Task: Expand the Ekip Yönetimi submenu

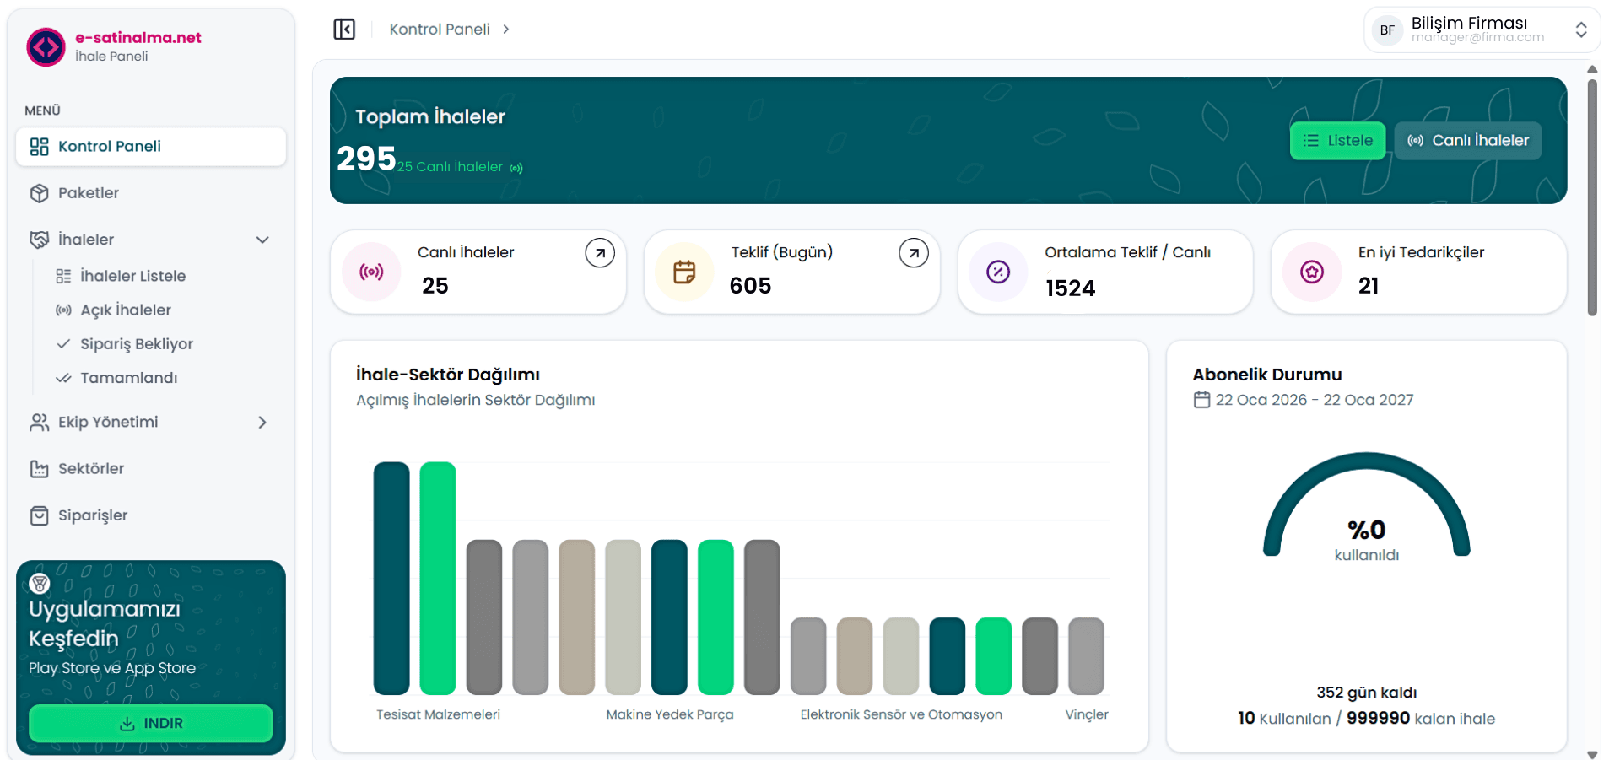Action: point(262,423)
